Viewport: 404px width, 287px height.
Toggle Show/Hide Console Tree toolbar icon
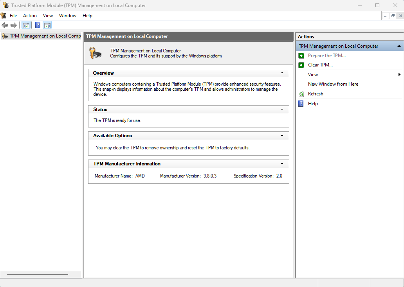(x=26, y=25)
